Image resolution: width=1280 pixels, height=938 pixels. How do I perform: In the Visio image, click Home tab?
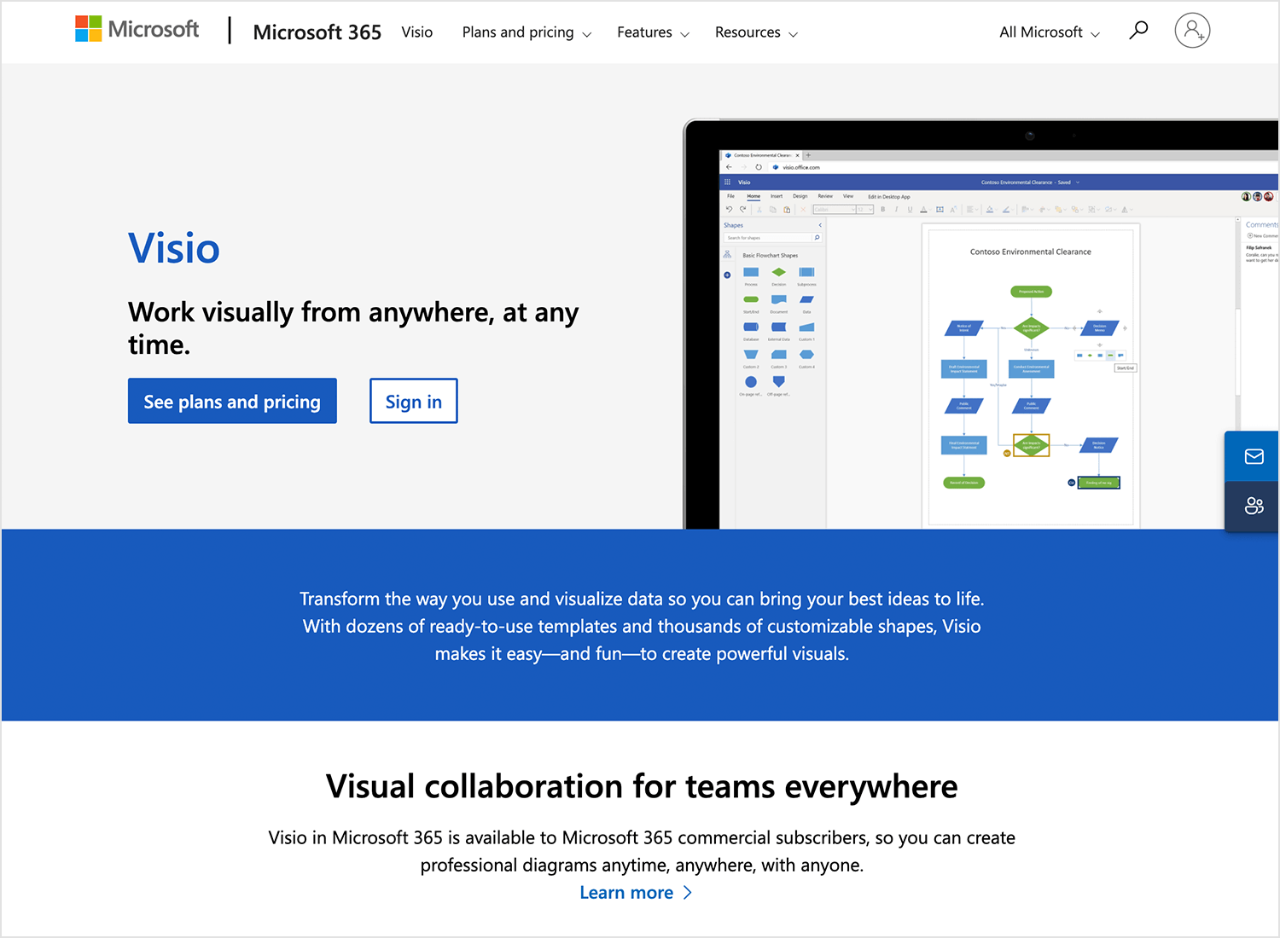[753, 196]
